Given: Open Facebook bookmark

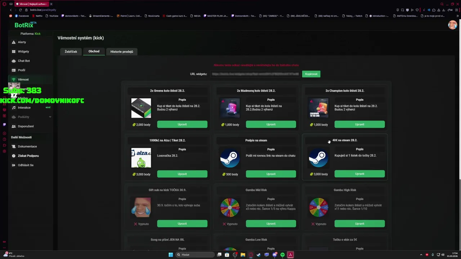Looking at the screenshot, I should pos(22,16).
